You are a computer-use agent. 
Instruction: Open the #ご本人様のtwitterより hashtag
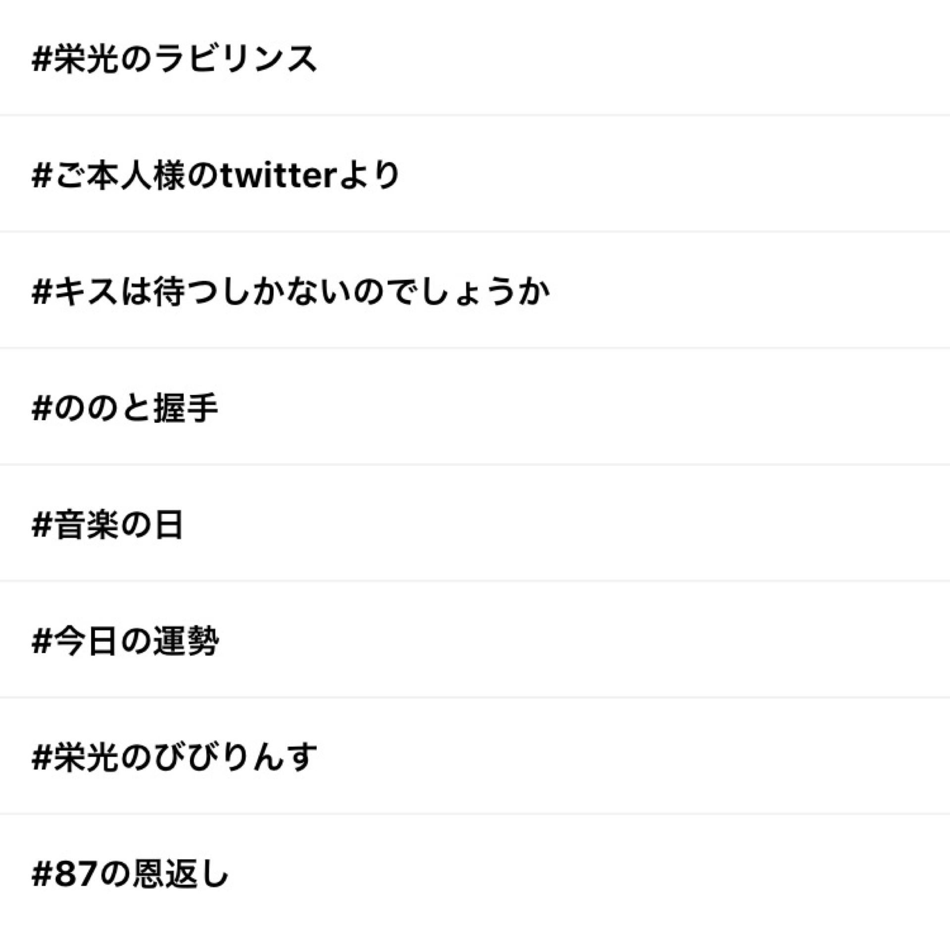click(x=216, y=175)
